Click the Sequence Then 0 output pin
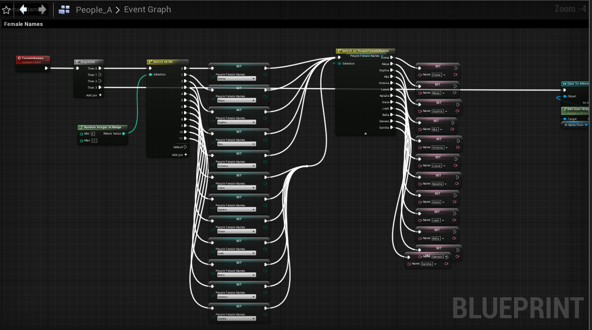592x330 pixels. pyautogui.click(x=100, y=69)
